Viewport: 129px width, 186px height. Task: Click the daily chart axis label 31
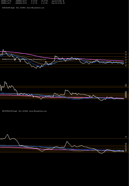[126, 57]
